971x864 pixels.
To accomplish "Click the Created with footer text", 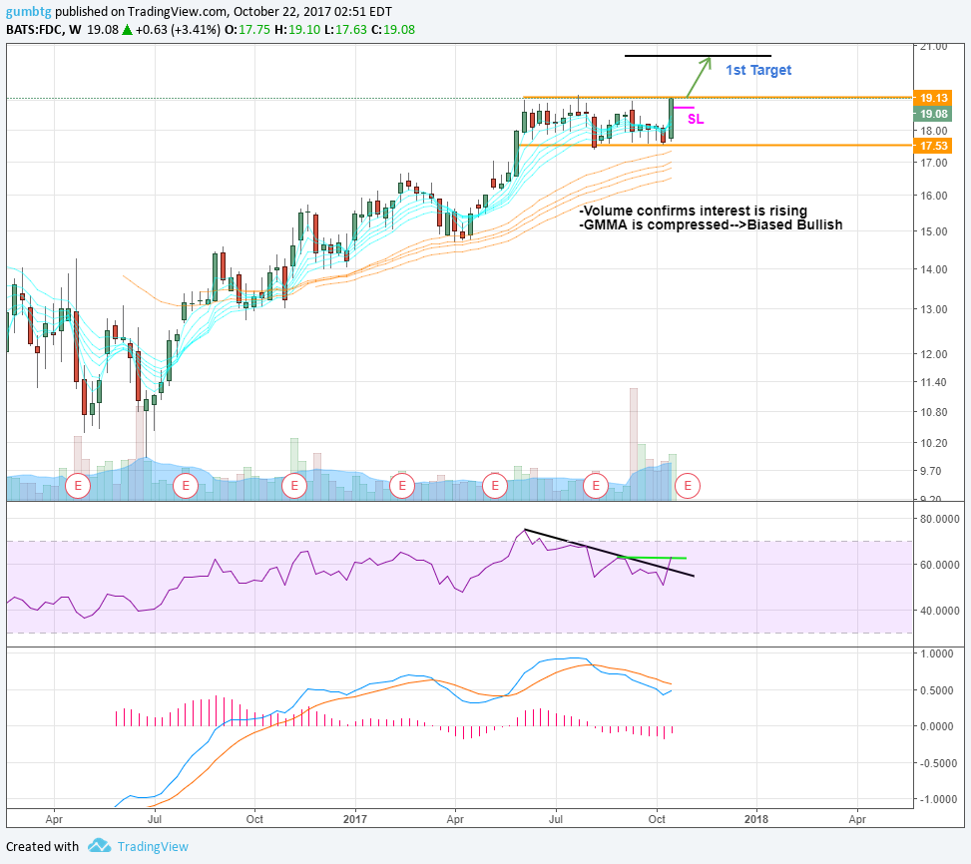I will click(42, 847).
